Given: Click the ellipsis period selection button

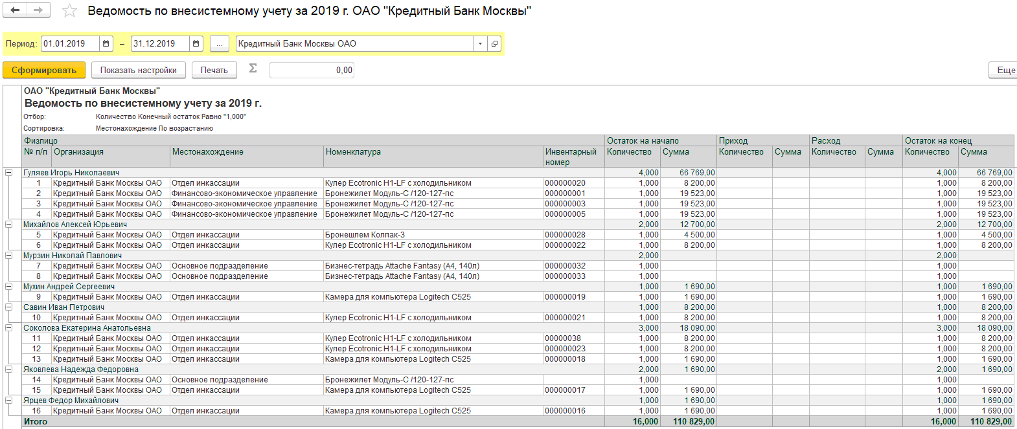Looking at the screenshot, I should 220,44.
